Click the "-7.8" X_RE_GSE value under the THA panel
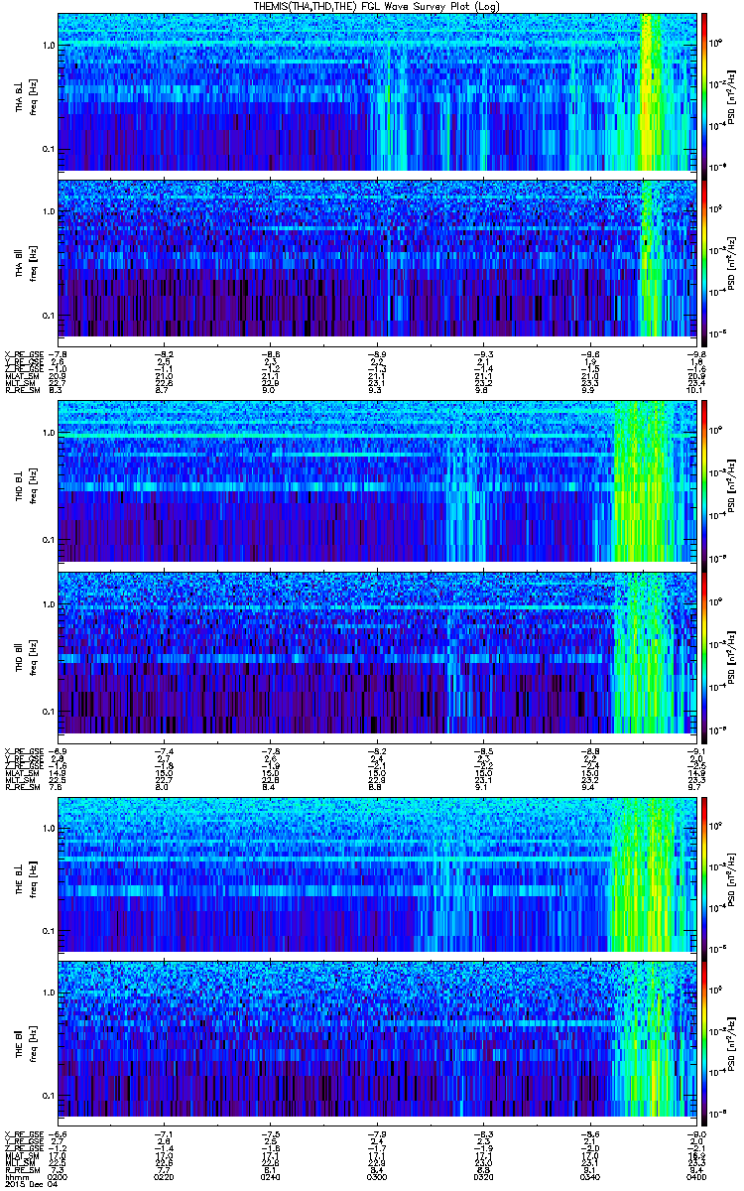744x1191 pixels. 60,353
